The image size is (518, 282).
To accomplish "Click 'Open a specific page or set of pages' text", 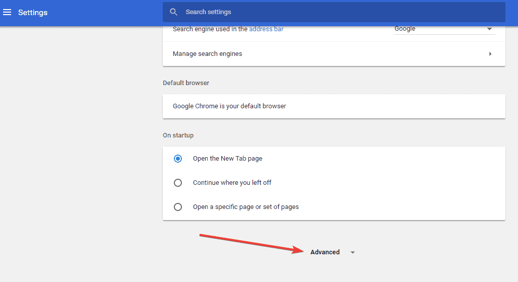I will coord(245,207).
